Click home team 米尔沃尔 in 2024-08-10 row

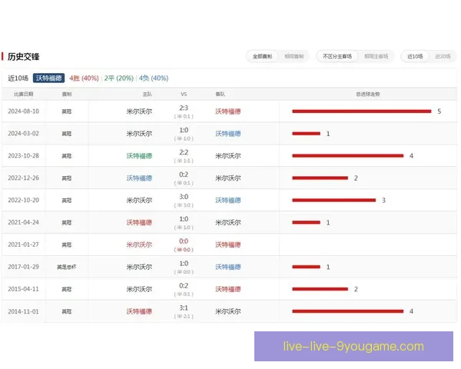tap(139, 111)
